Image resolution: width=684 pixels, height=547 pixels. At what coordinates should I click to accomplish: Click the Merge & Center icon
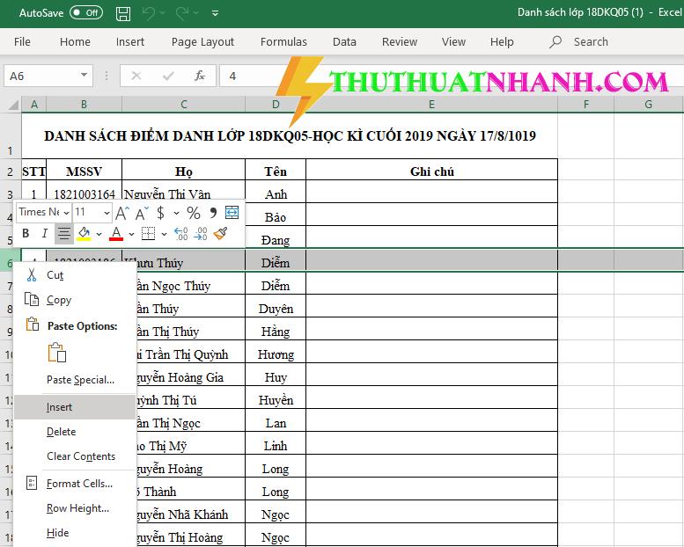(x=232, y=212)
